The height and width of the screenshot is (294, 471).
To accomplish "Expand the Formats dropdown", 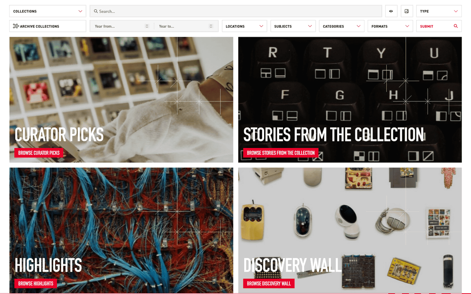I will pyautogui.click(x=390, y=26).
